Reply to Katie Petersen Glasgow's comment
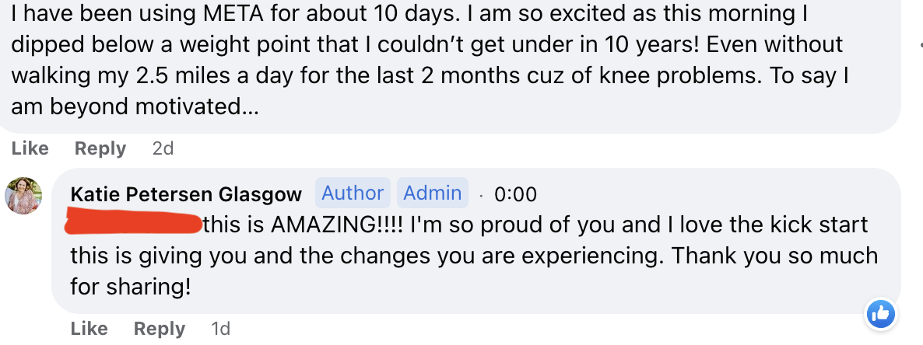Image resolution: width=923 pixels, height=345 pixels. [160, 329]
